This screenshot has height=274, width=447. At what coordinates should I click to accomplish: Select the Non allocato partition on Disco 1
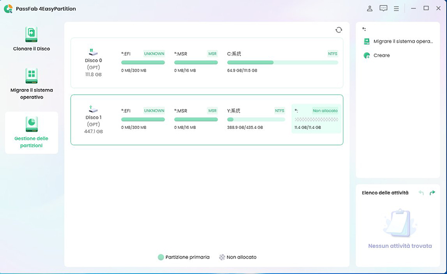click(316, 118)
